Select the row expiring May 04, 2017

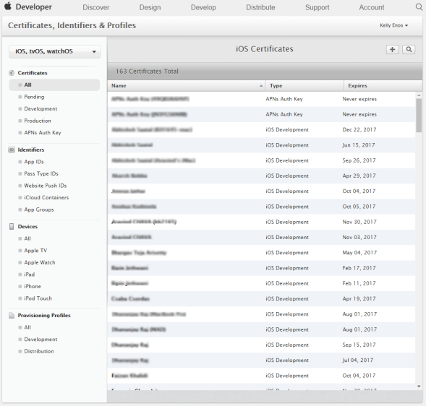[261, 253]
